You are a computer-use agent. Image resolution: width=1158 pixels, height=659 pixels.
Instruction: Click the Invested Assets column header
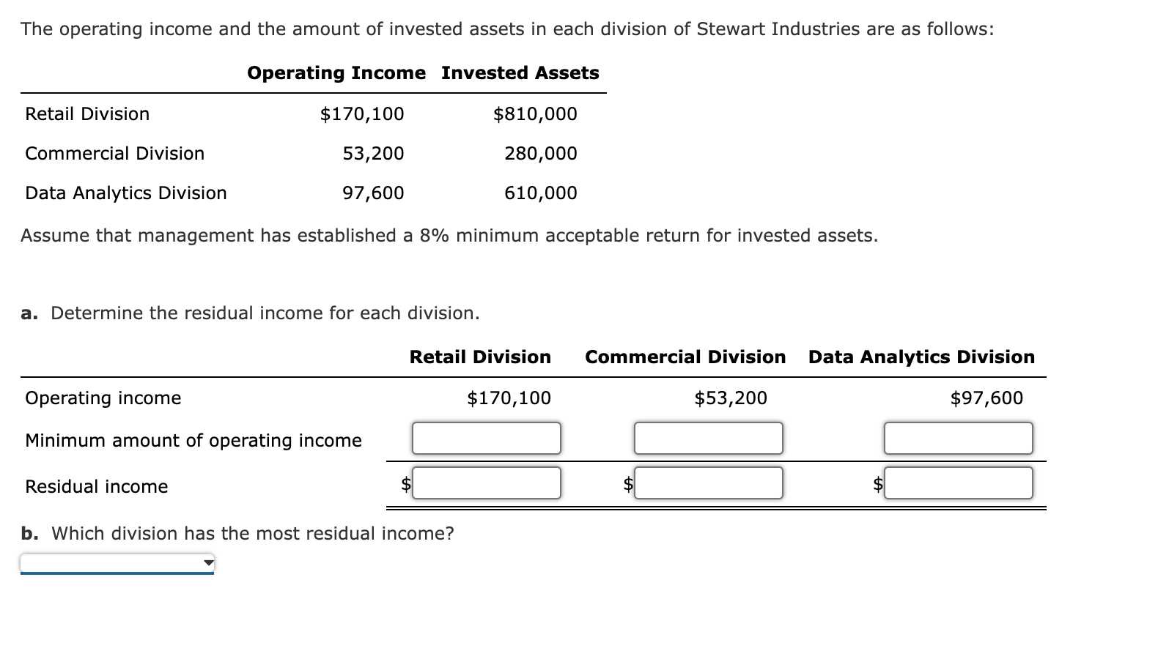tap(520, 72)
